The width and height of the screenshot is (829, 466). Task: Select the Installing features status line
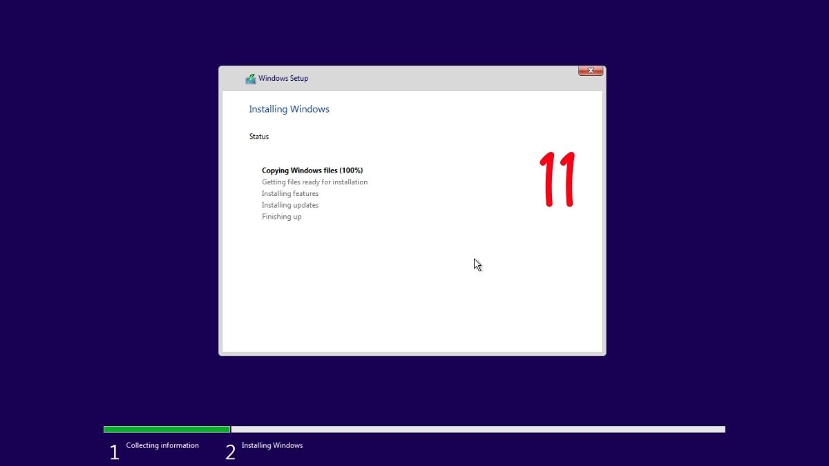290,193
